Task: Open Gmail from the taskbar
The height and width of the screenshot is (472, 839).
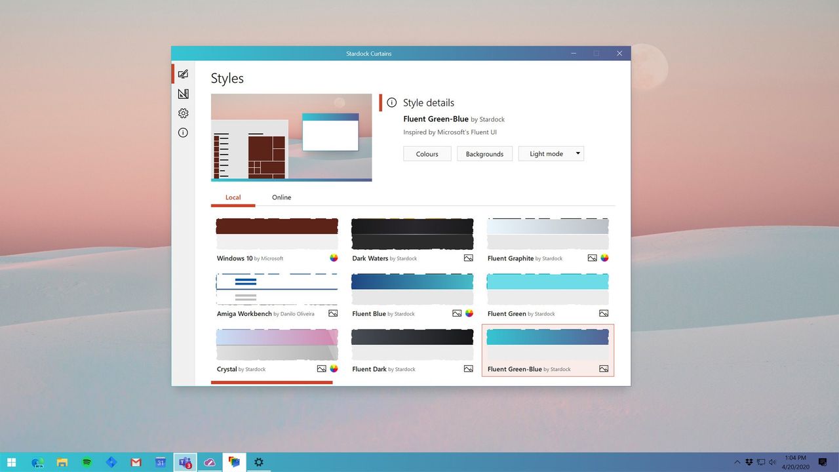Action: 136,462
